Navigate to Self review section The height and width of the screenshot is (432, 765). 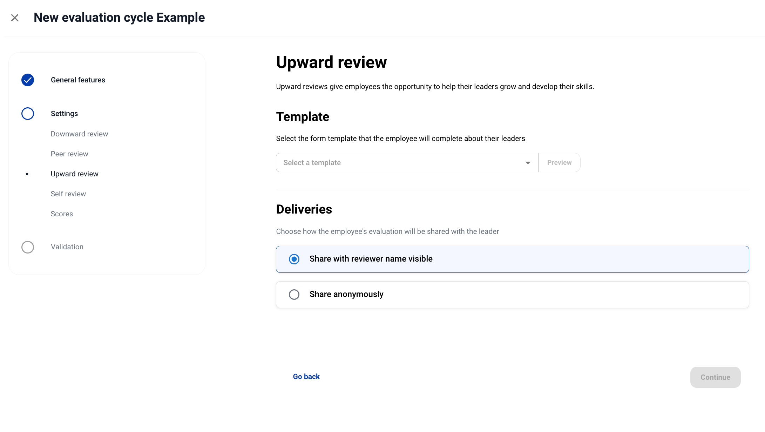point(68,194)
